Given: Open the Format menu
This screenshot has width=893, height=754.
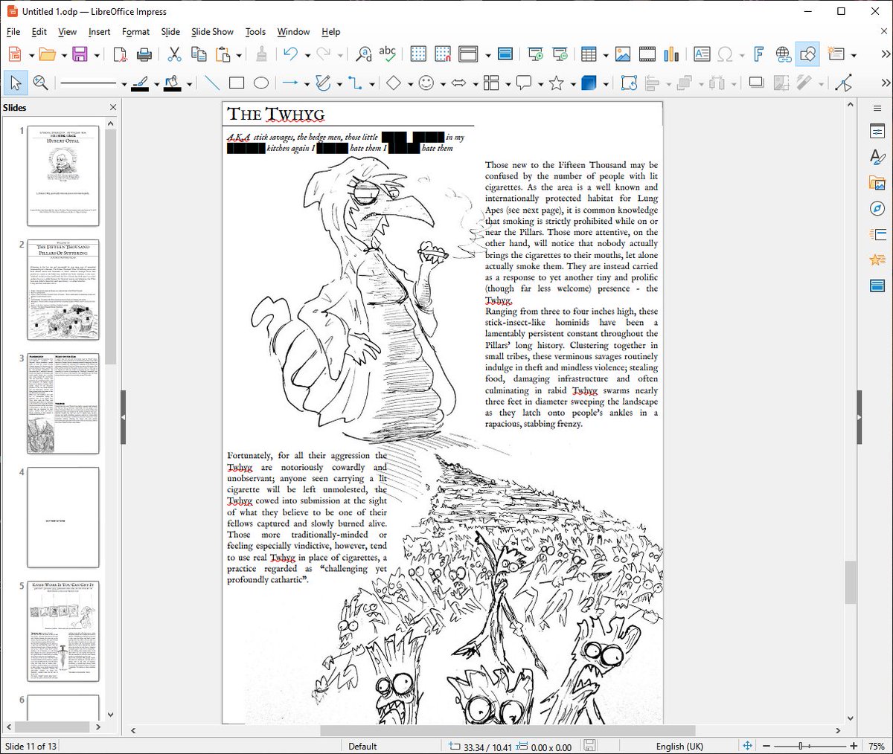Looking at the screenshot, I should 135,32.
